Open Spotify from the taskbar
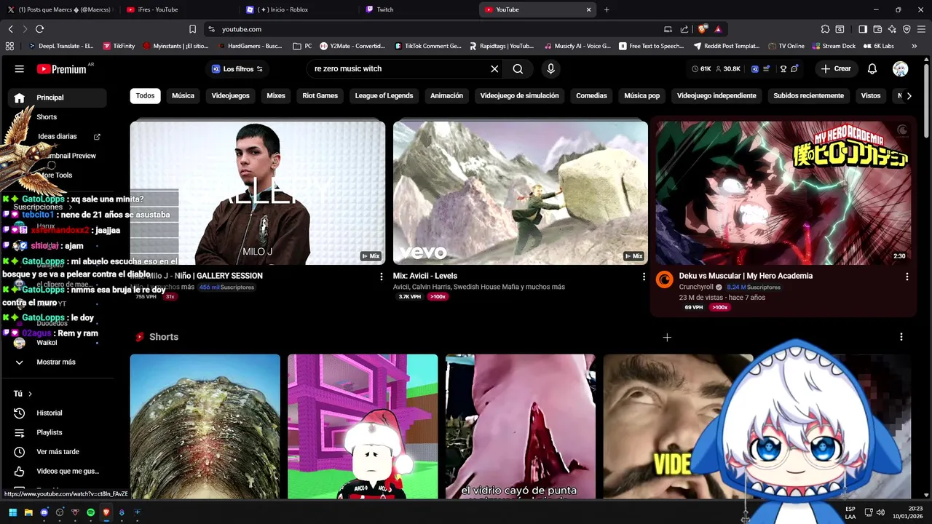Viewport: 932px width, 524px height. [90, 512]
